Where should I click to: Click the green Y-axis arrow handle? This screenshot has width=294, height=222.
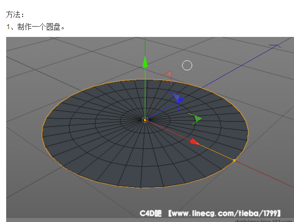[145, 62]
